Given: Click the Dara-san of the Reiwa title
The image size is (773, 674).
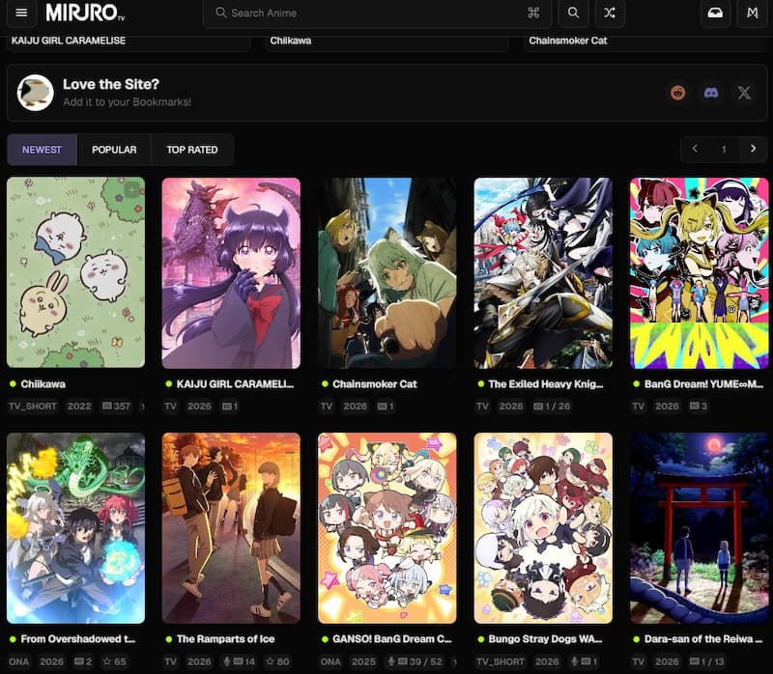Looking at the screenshot, I should click(x=703, y=639).
